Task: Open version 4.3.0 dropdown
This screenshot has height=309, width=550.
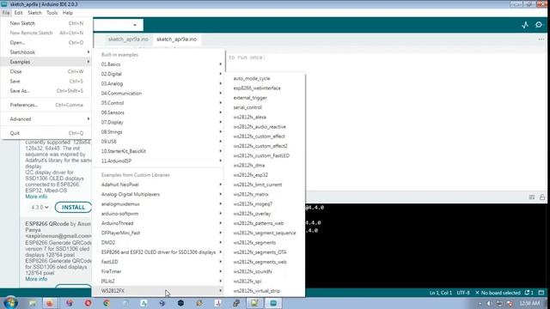Action: [40, 208]
